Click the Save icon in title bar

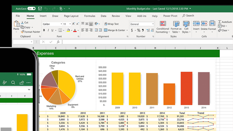pos(40,9)
